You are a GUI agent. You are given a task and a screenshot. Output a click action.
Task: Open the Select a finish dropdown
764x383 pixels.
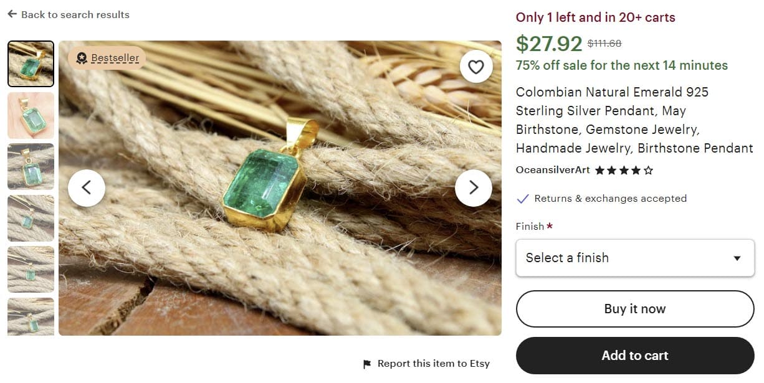point(634,258)
